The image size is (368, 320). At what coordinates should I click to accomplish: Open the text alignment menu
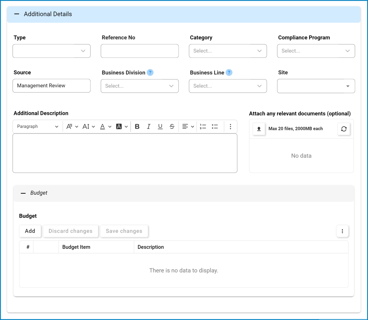[188, 127]
